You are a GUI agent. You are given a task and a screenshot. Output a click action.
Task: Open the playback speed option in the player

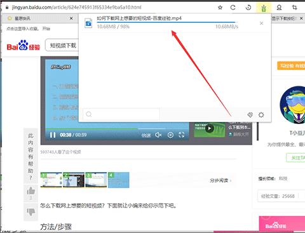146,135
